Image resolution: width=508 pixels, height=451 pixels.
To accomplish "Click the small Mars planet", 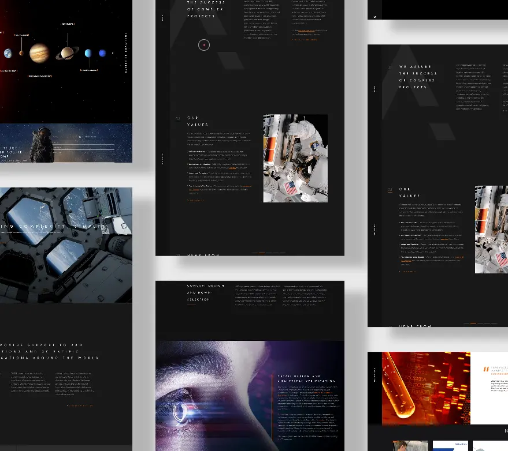I will (21, 54).
